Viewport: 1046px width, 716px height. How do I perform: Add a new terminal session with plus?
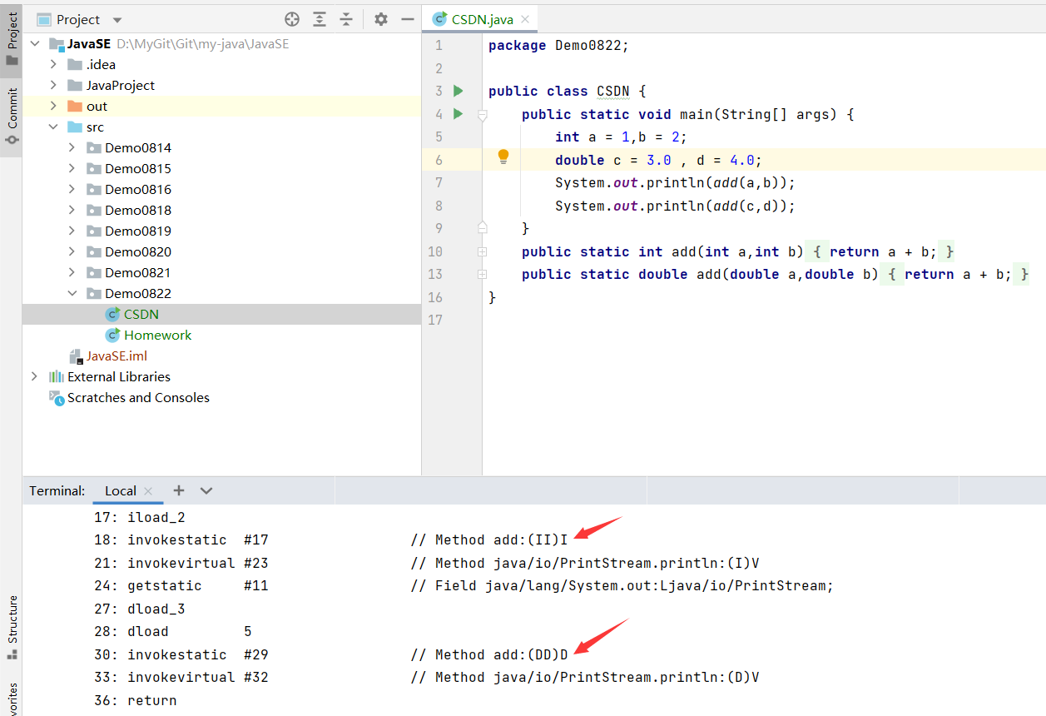click(x=178, y=490)
